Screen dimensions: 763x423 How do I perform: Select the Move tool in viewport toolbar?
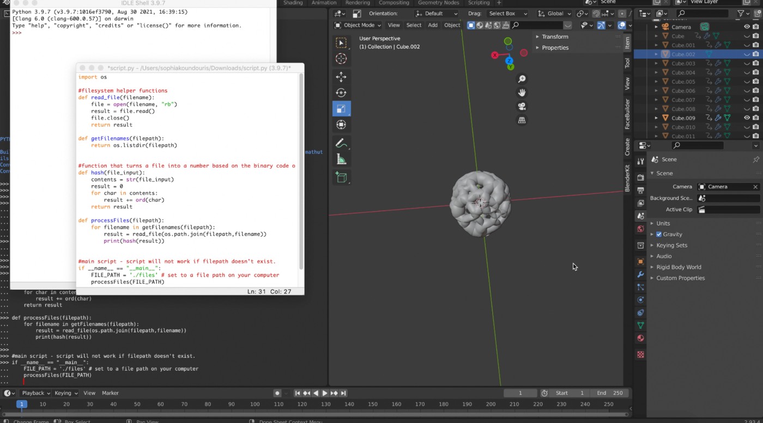(341, 77)
